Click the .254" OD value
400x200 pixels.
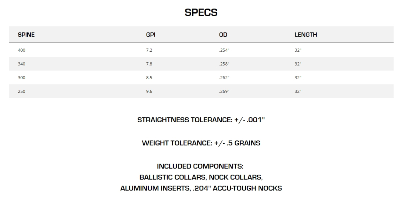coord(224,50)
